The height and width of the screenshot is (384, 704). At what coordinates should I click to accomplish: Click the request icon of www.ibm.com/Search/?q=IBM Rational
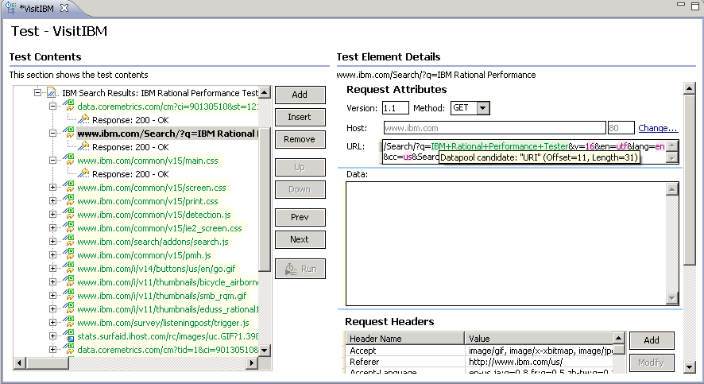68,133
